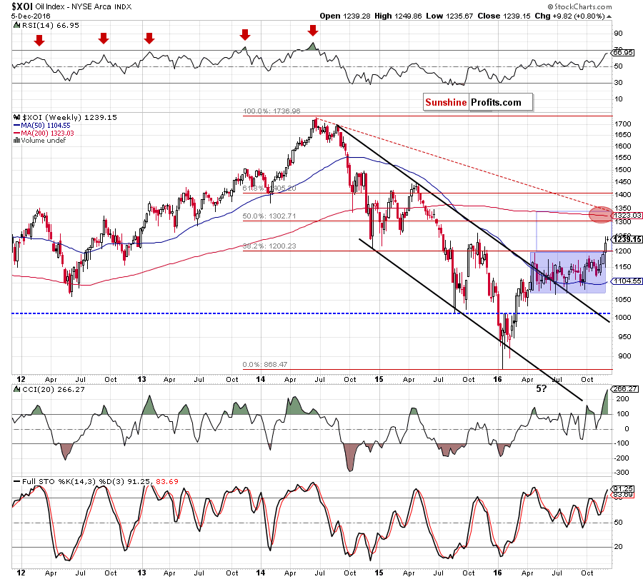
Task: Click the Sunshine Profits.com logo
Action: 478,102
